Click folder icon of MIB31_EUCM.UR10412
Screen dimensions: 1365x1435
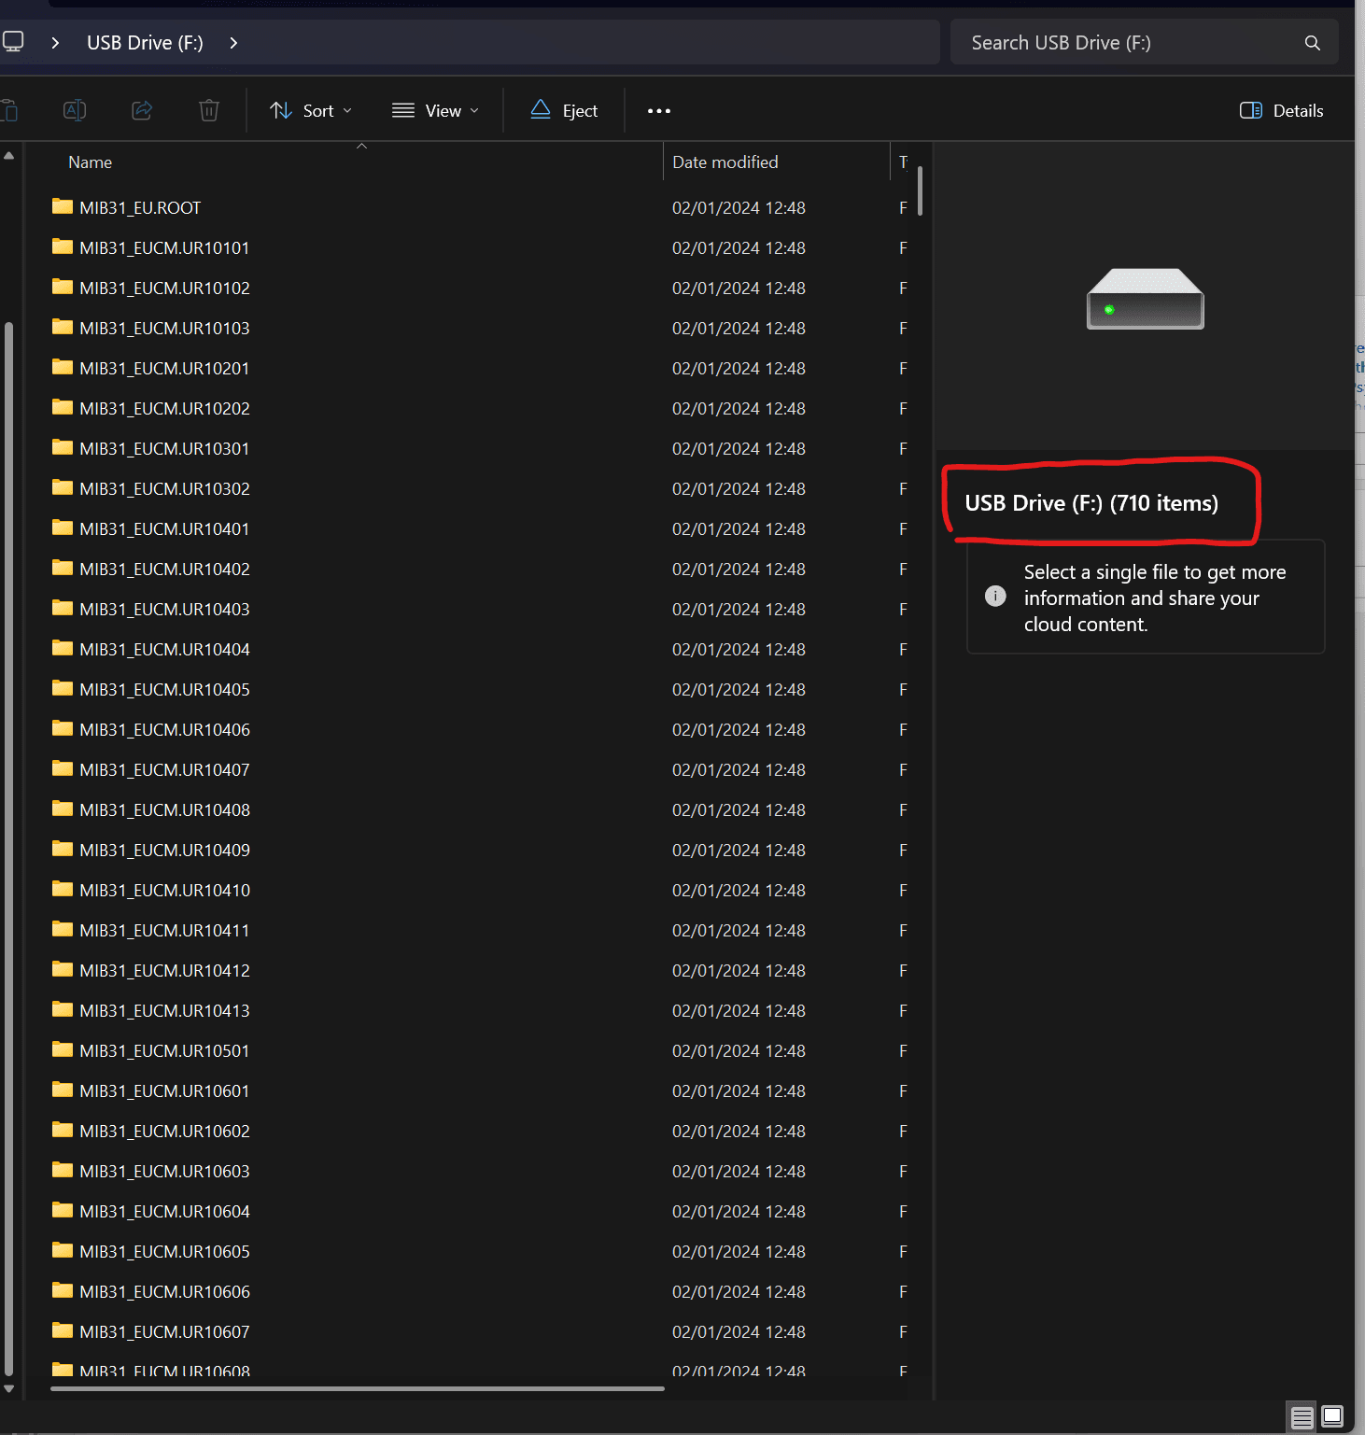pyautogui.click(x=63, y=969)
